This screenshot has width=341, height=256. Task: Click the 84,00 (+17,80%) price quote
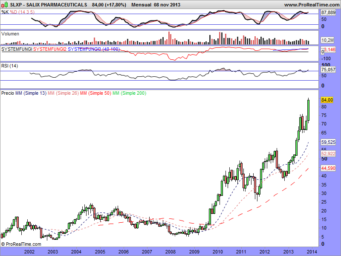tap(109, 5)
